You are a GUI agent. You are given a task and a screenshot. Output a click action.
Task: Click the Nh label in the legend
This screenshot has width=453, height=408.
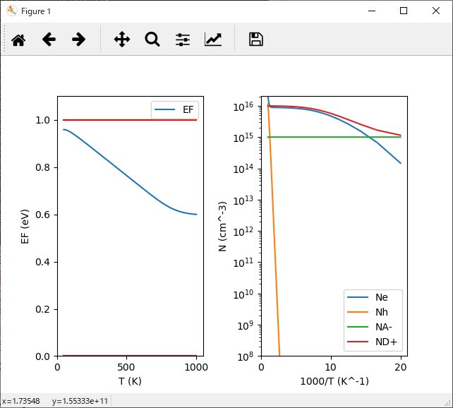point(382,313)
